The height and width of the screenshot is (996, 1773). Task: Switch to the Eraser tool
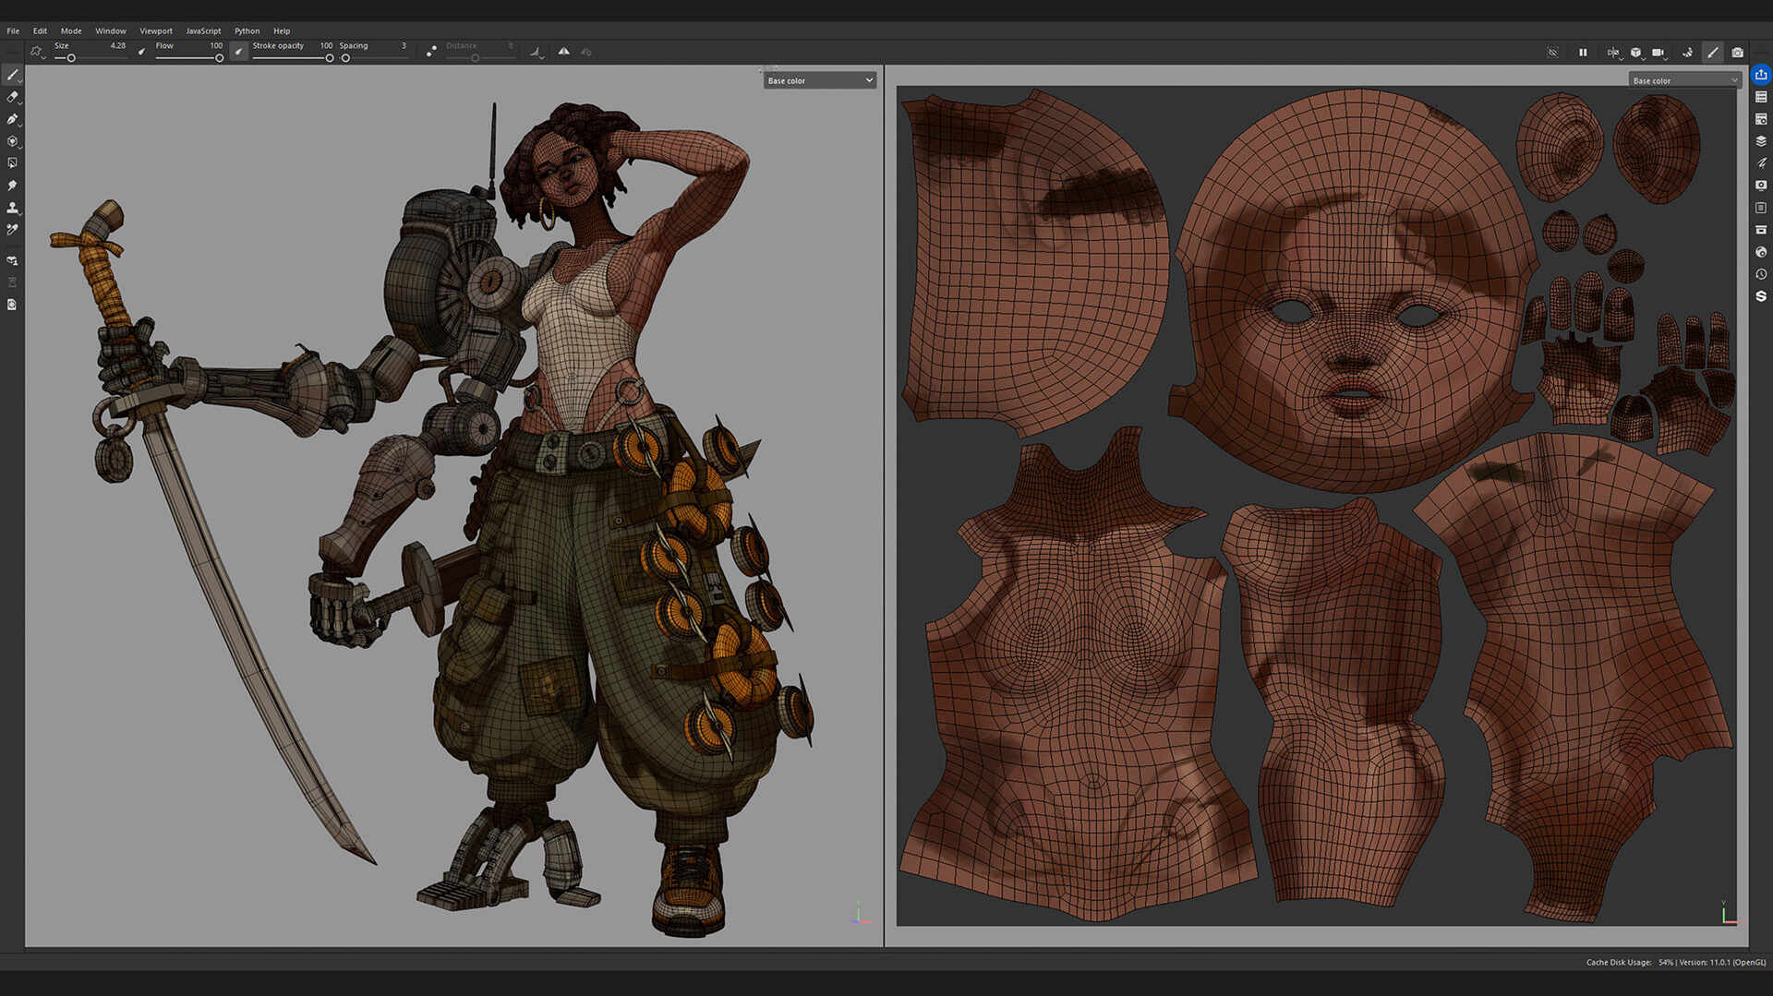(x=13, y=97)
